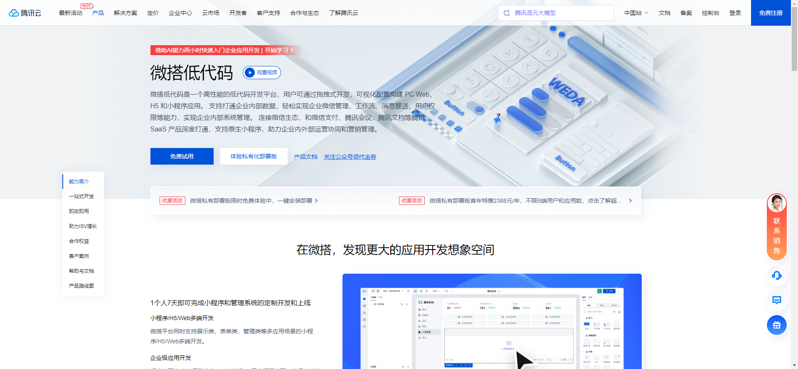The image size is (798, 369).
Task: Focus the 腾讯混元大模型 search field
Action: click(556, 13)
